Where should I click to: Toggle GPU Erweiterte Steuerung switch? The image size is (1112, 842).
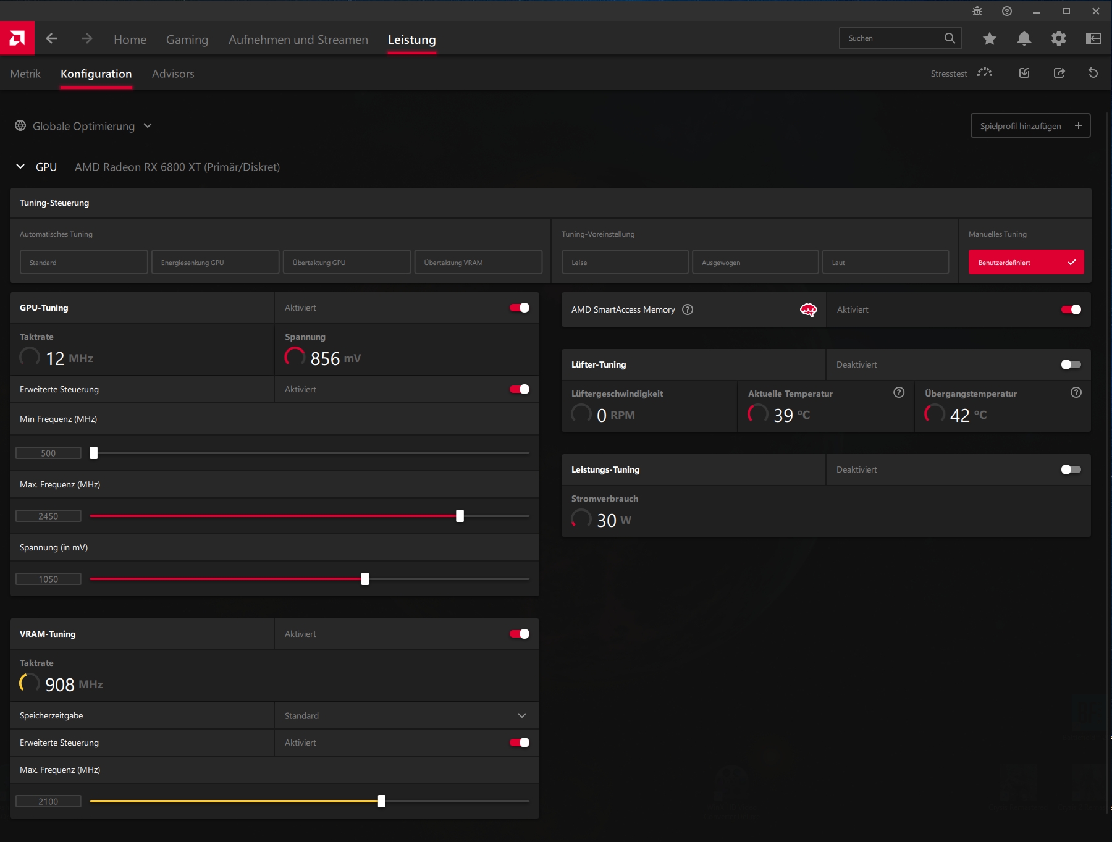click(x=520, y=389)
